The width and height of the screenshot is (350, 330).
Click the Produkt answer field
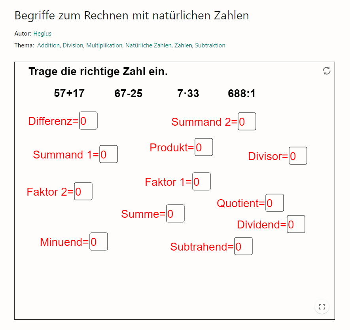click(204, 147)
